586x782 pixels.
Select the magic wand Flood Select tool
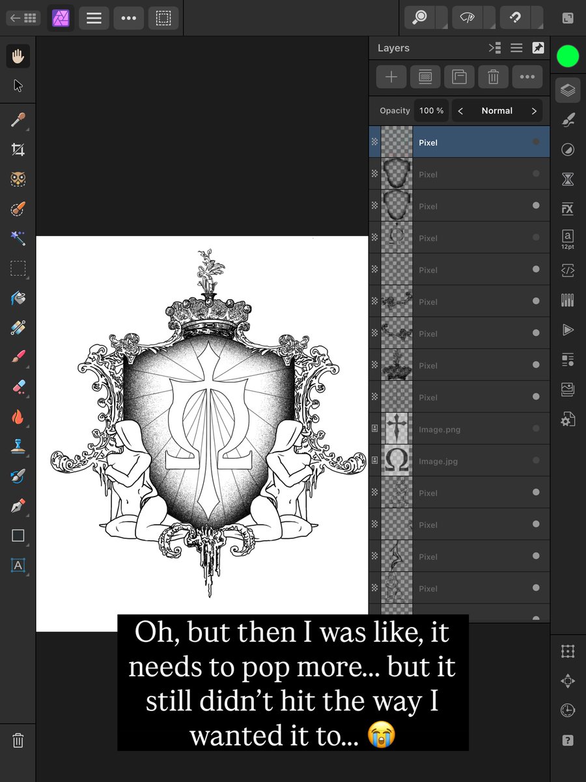(18, 239)
